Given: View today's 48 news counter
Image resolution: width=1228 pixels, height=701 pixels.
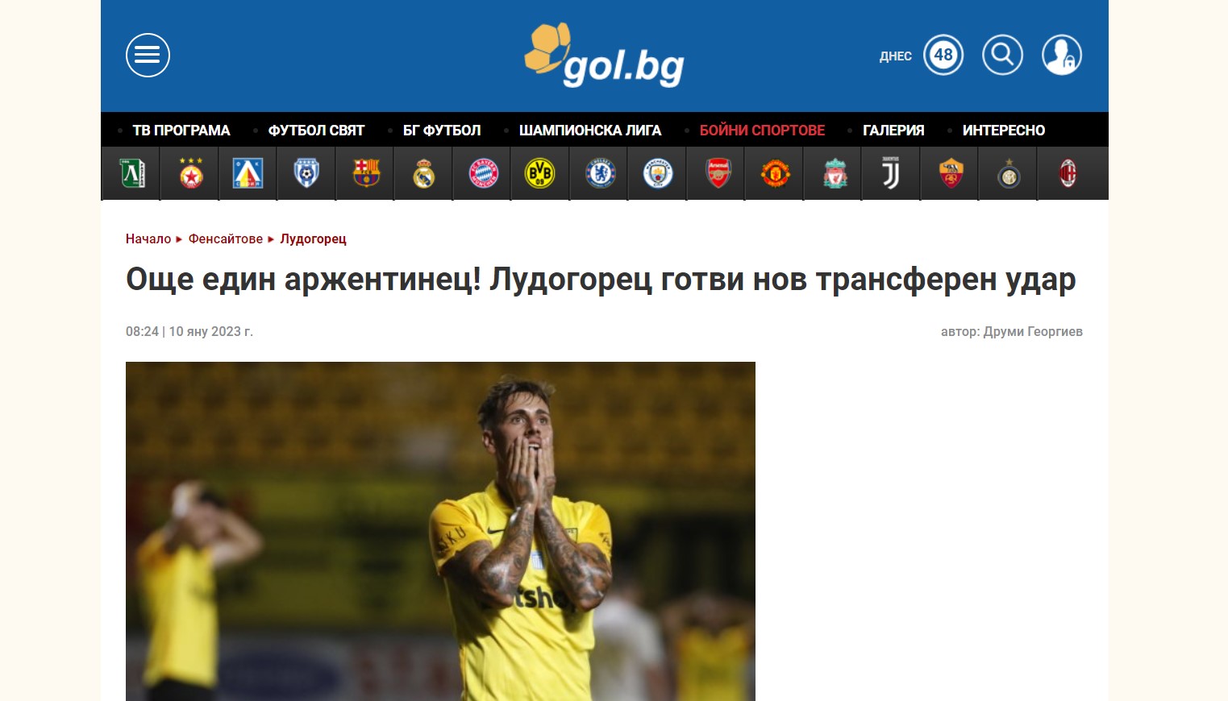Looking at the screenshot, I should click(x=943, y=55).
